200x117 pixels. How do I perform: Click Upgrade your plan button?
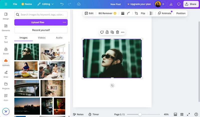(139, 4)
